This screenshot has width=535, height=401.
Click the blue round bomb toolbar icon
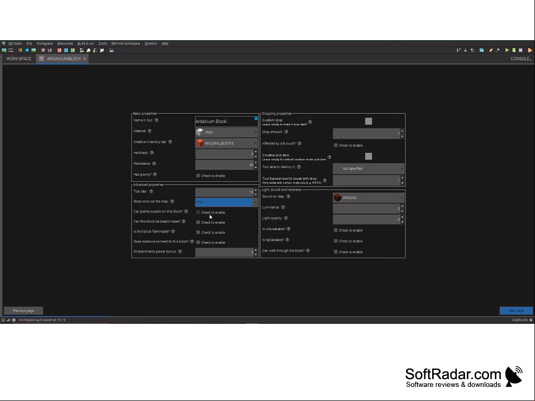27,50
